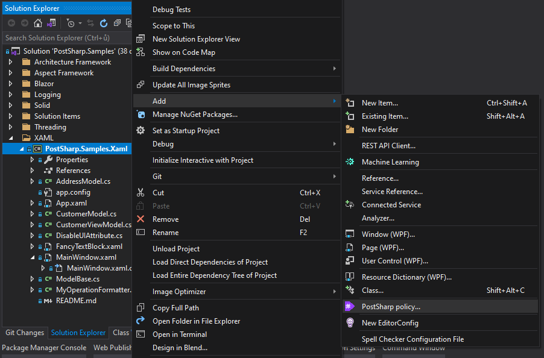Click the Pending Changes Filter clock icon
Viewport: 544px width, 358px height.
(x=71, y=24)
